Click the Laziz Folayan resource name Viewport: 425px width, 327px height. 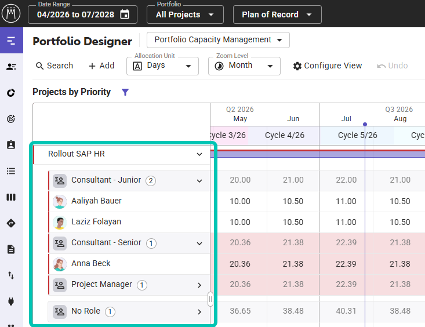96,222
